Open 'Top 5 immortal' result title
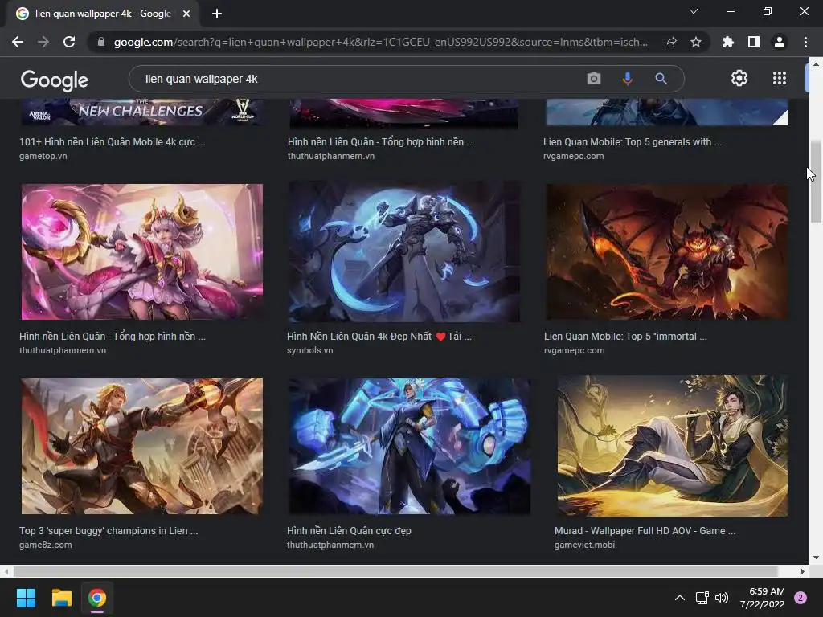Viewport: 823px width, 617px height. tap(625, 337)
